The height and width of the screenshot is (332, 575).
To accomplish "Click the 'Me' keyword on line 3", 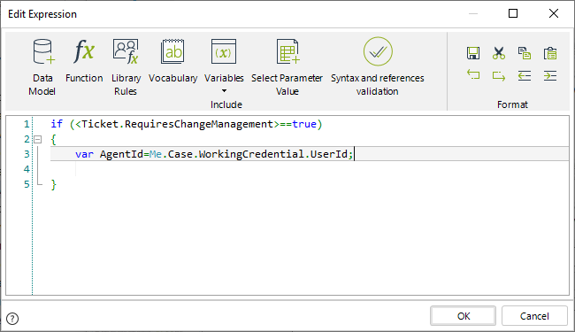I will coord(156,154).
